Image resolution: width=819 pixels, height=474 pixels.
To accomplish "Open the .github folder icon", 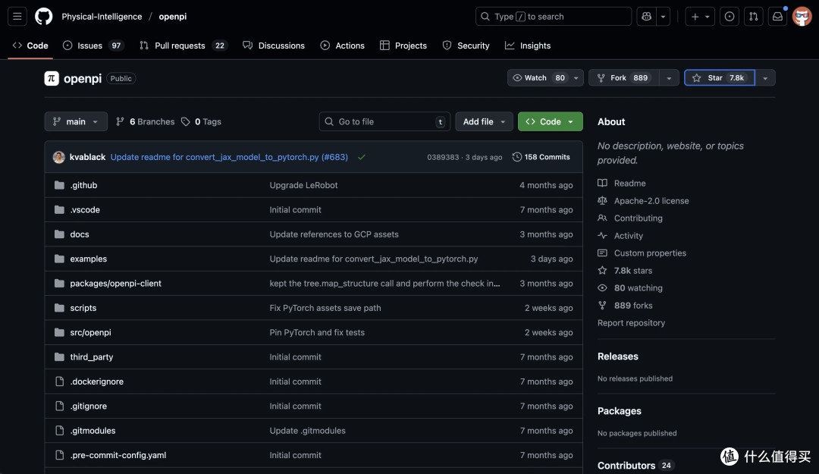I will click(x=60, y=185).
